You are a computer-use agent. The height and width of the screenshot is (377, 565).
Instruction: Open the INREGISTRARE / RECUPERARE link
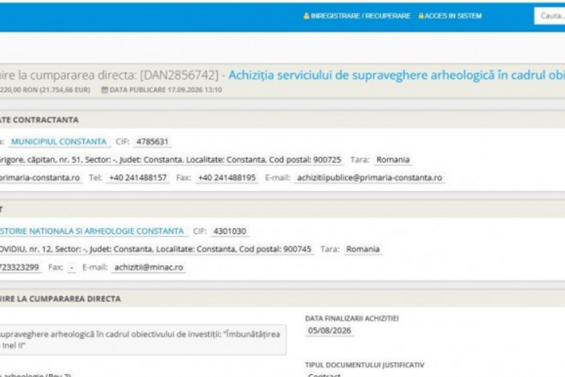[360, 16]
